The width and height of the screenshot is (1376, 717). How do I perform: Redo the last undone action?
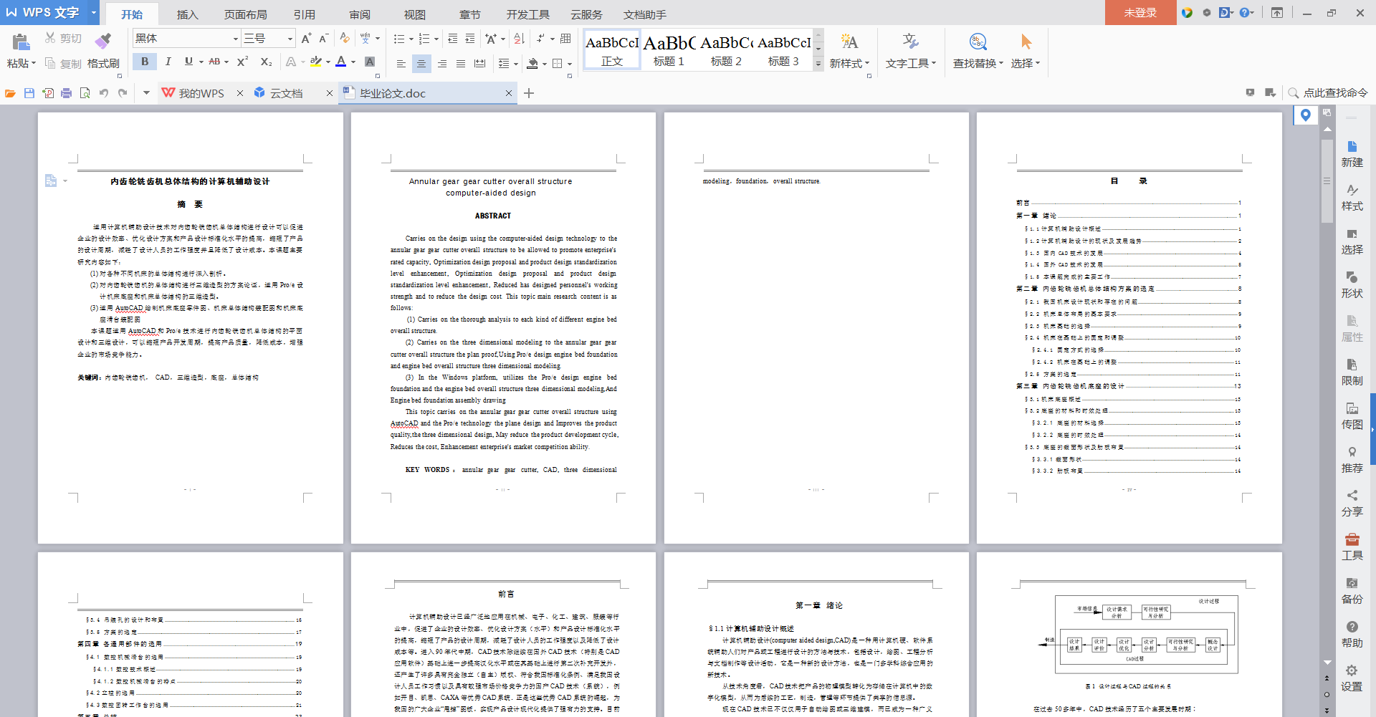pyautogui.click(x=123, y=93)
